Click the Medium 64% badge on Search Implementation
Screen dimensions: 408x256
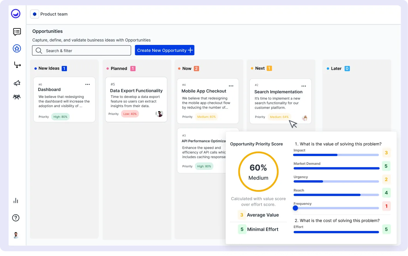coord(279,117)
